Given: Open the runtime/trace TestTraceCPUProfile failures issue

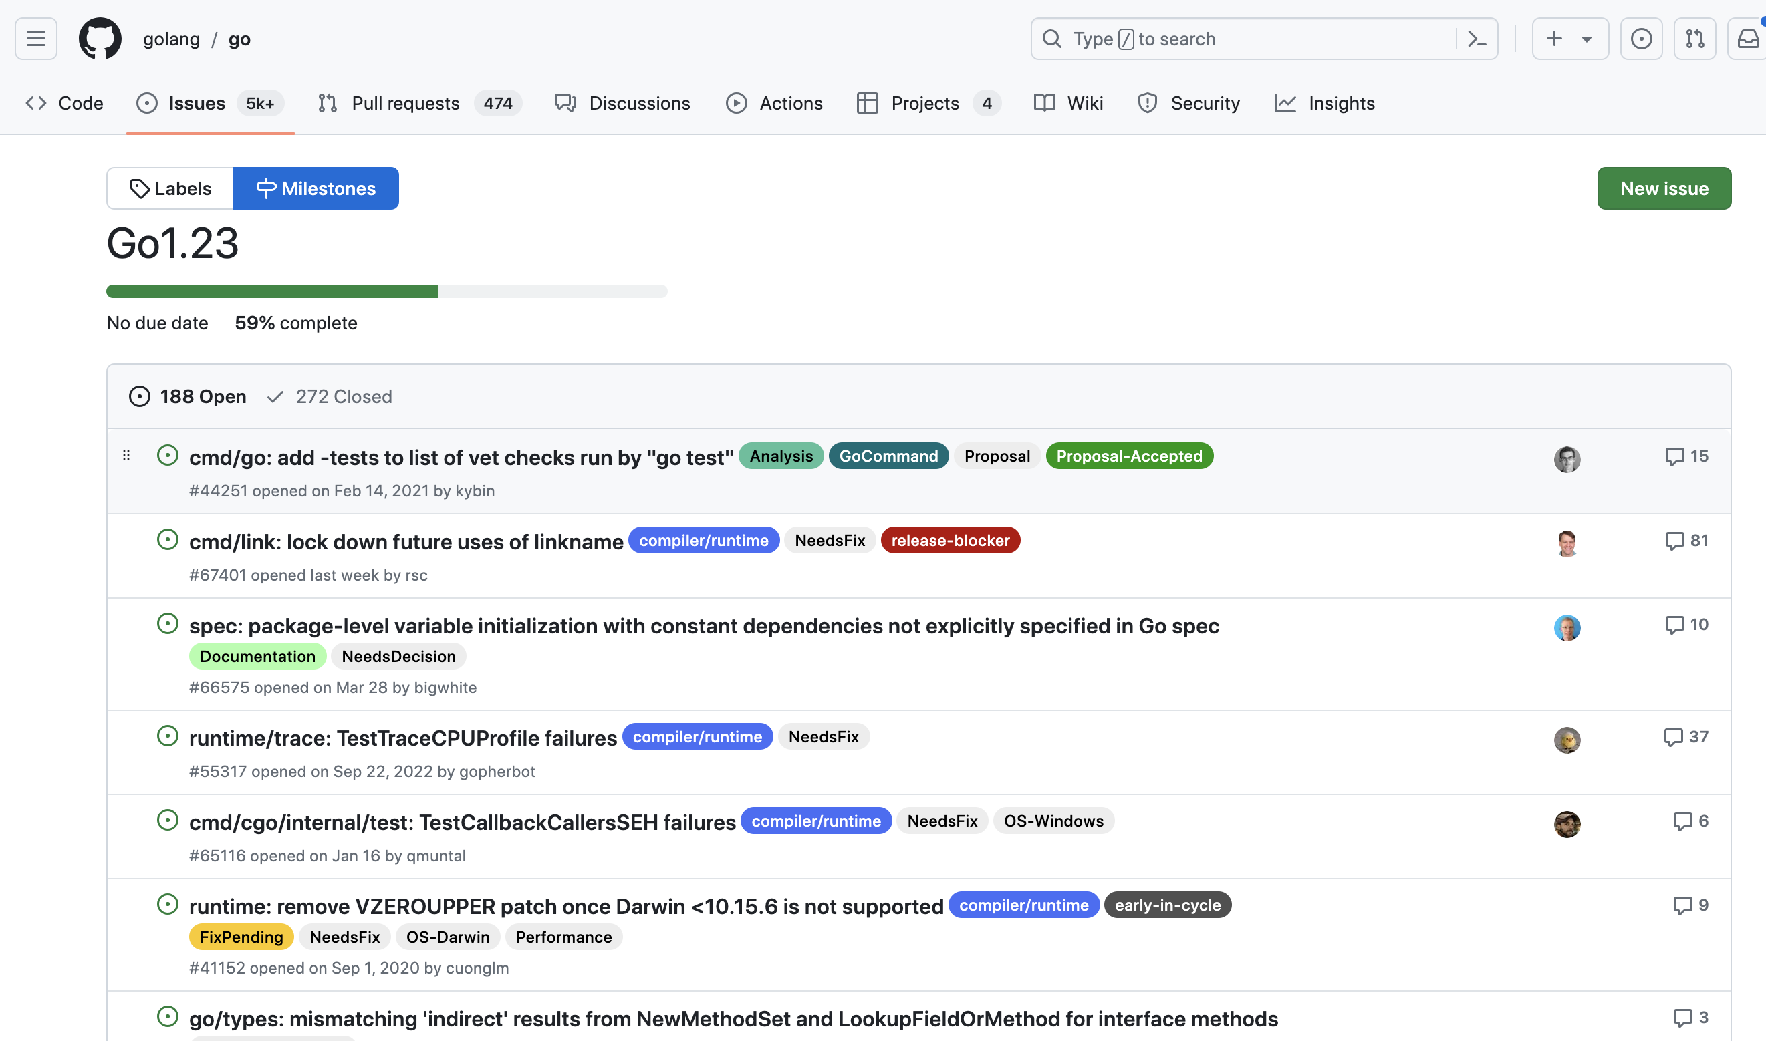Looking at the screenshot, I should (x=403, y=738).
